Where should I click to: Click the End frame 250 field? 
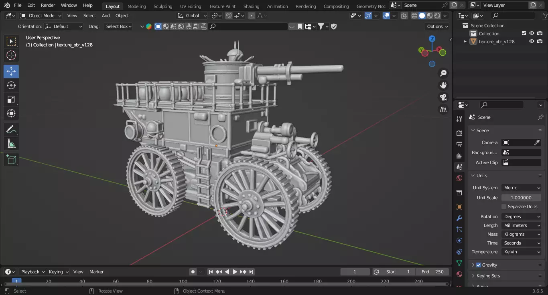(432, 272)
